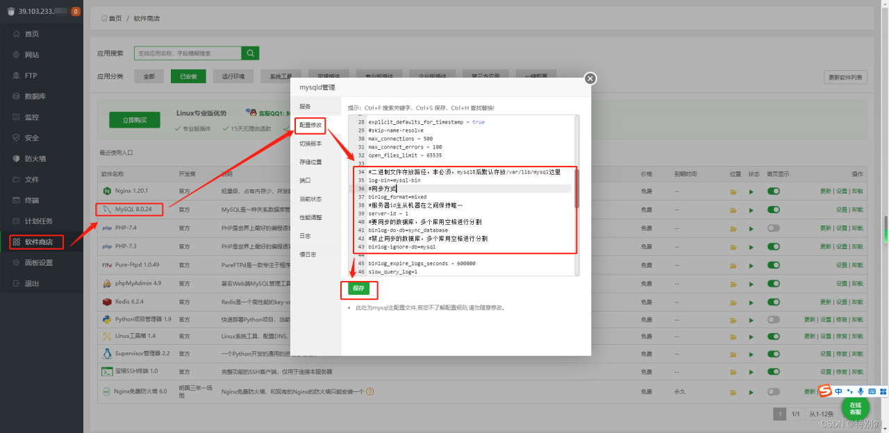This screenshot has width=889, height=433.
Task: Close the mysqld management dialog
Action: click(x=590, y=78)
